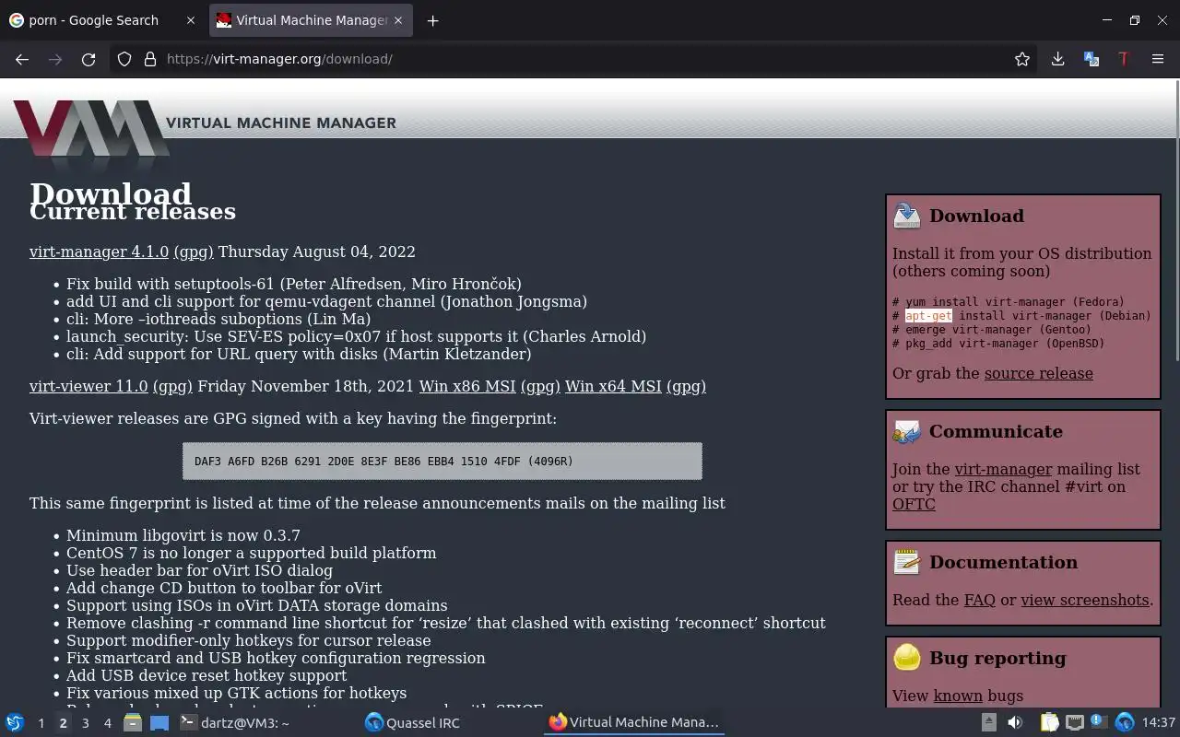Image resolution: width=1180 pixels, height=737 pixels.
Task: Click the gpg link after virt-viewer 11.0
Action: pos(172,386)
